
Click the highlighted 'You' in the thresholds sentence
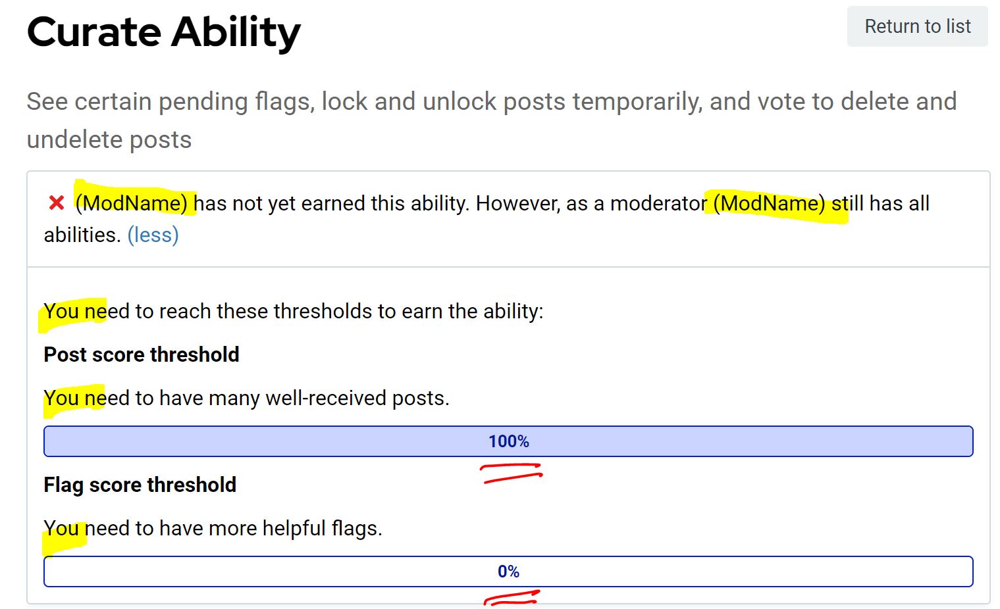pos(62,311)
